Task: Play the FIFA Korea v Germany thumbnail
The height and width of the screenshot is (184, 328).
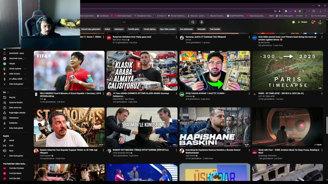Action: point(69,71)
